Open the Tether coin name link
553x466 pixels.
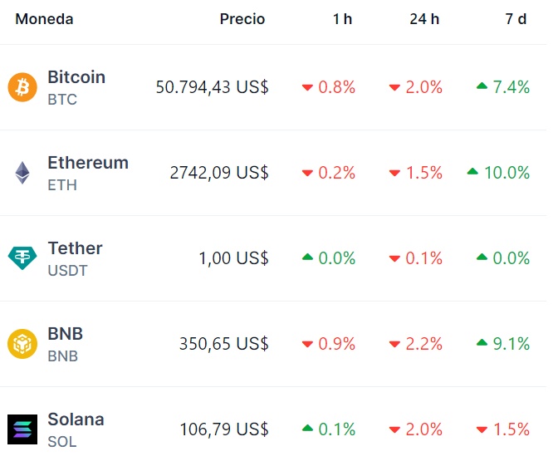[75, 248]
